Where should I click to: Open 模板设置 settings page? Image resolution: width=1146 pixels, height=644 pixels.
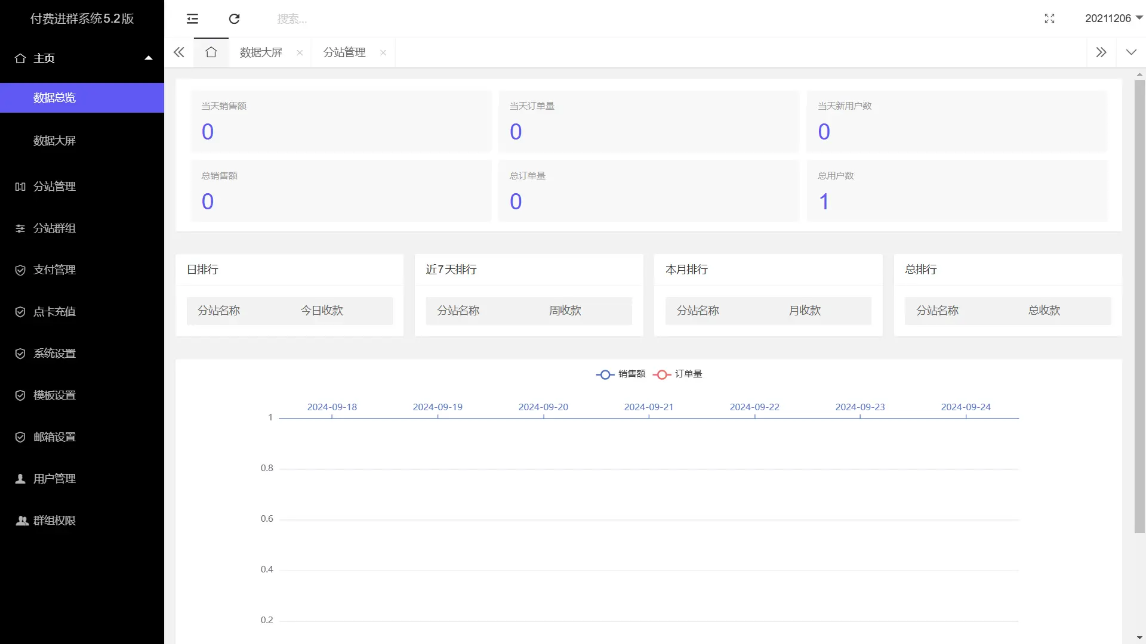pos(54,395)
